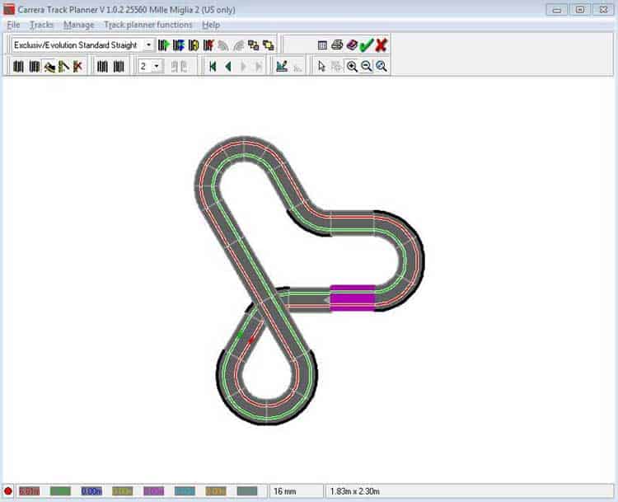Image resolution: width=618 pixels, height=502 pixels.
Task: Click the green start marker on track
Action: coord(241,335)
